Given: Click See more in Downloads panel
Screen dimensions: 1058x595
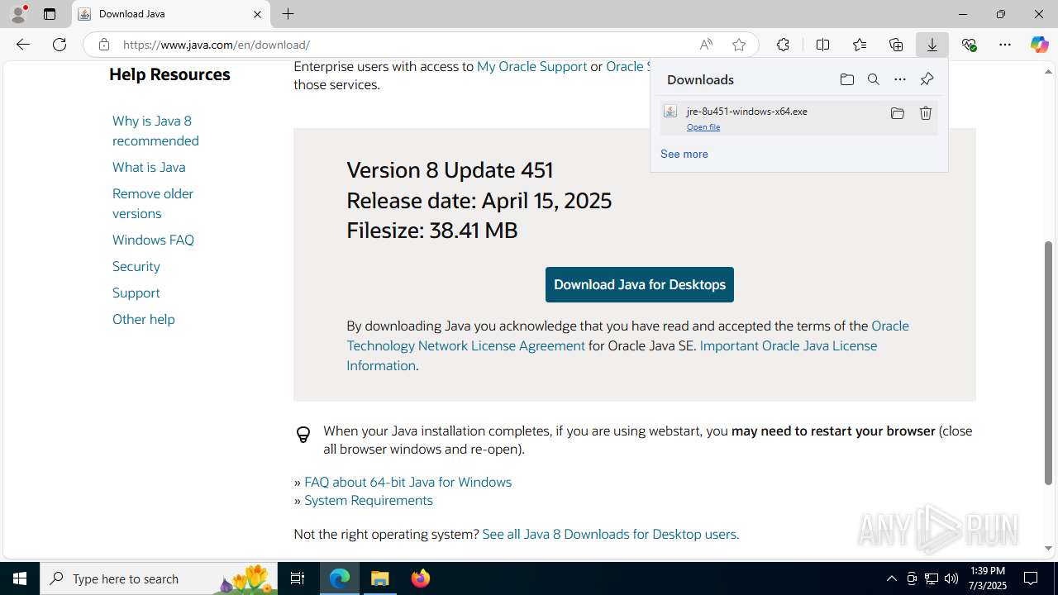Looking at the screenshot, I should [684, 154].
